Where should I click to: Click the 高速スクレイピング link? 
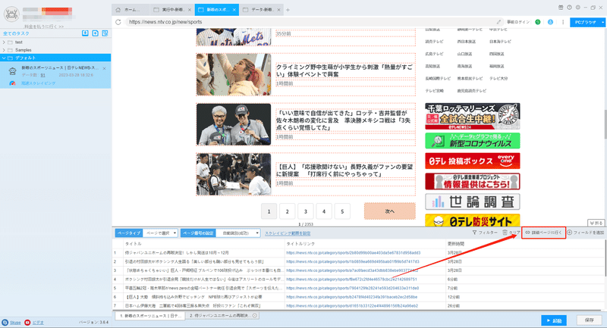tap(39, 83)
